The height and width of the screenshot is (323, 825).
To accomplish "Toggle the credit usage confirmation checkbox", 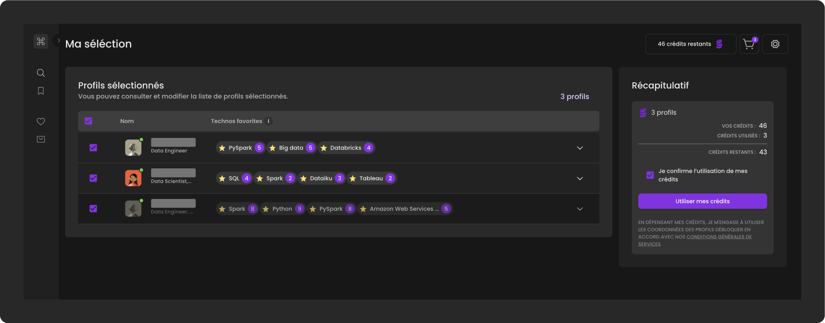I will 650,175.
